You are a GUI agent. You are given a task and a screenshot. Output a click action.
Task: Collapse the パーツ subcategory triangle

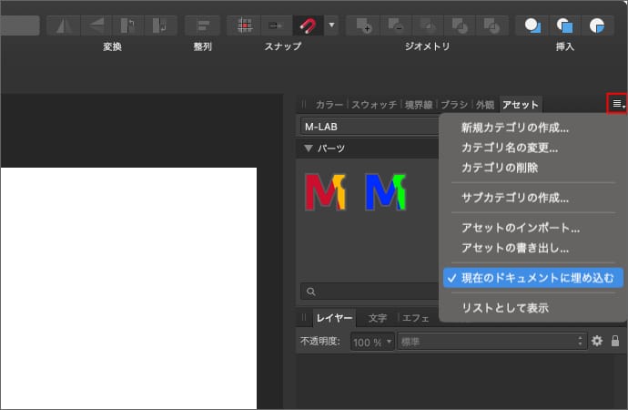(309, 148)
